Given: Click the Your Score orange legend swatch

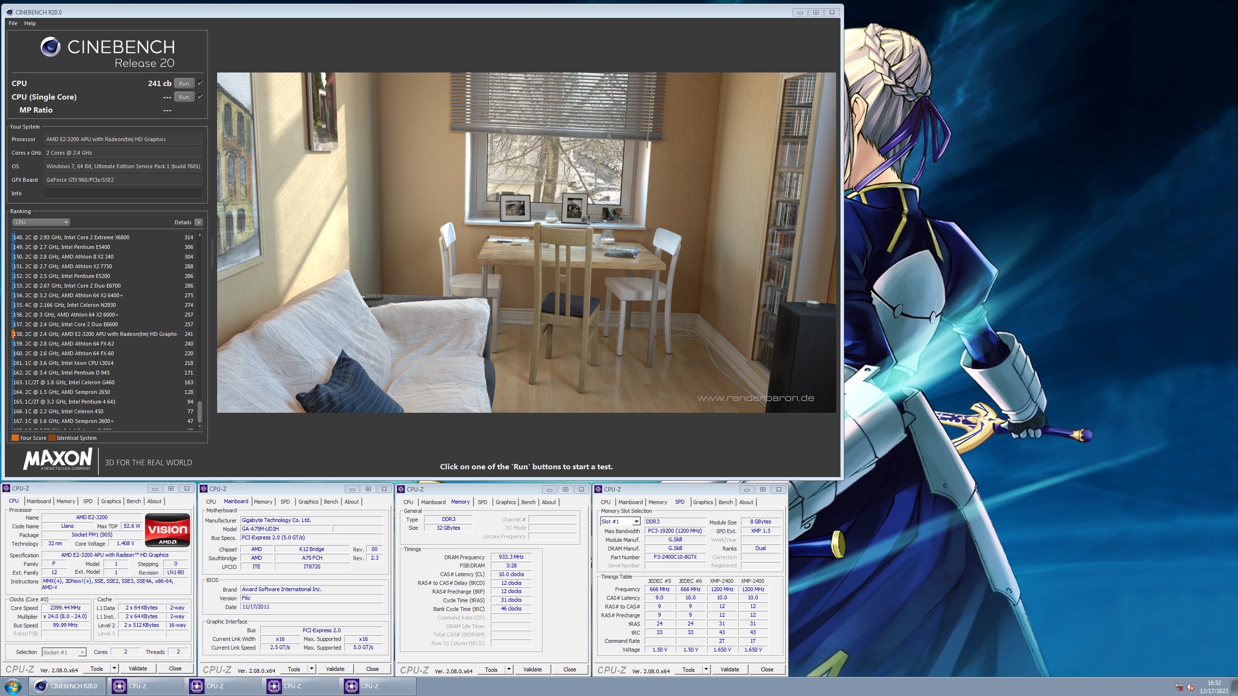Looking at the screenshot, I should point(15,438).
